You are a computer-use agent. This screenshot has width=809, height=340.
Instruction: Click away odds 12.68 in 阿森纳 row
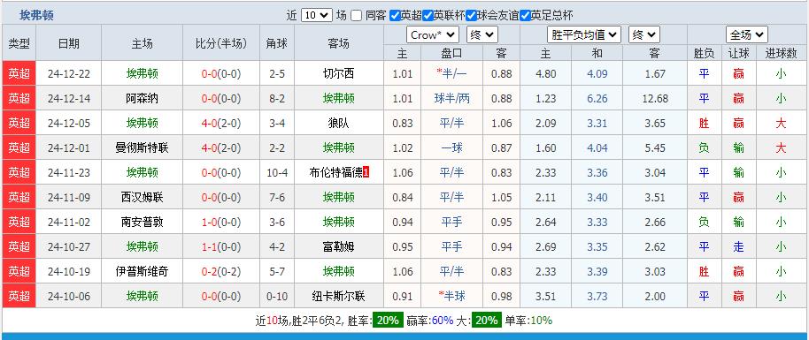(655, 98)
